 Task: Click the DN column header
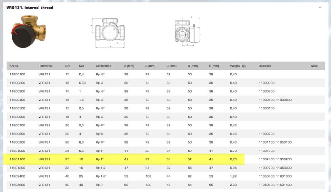coord(67,66)
